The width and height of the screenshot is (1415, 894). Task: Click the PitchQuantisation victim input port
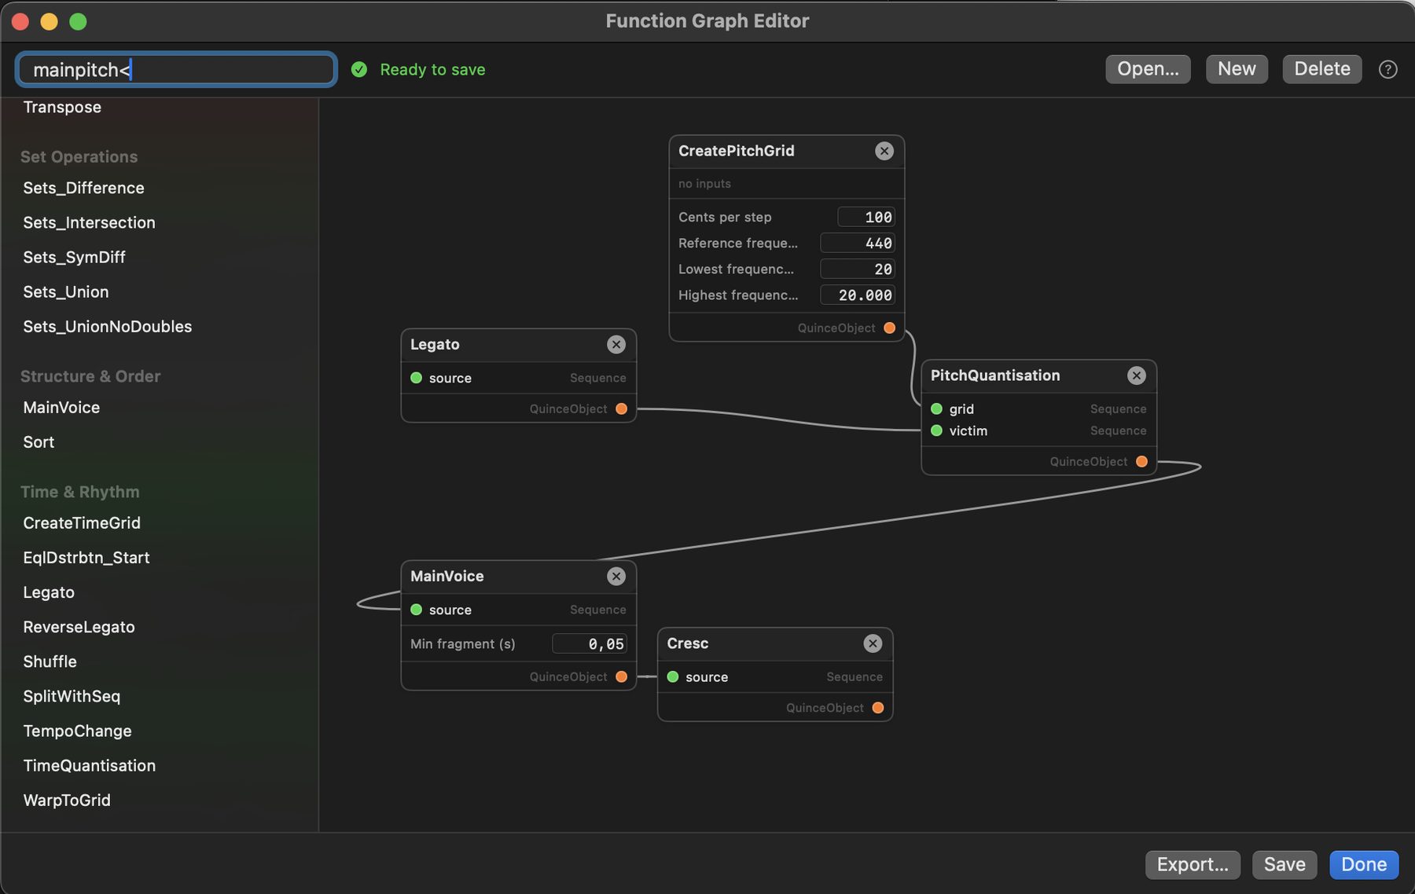[936, 431]
